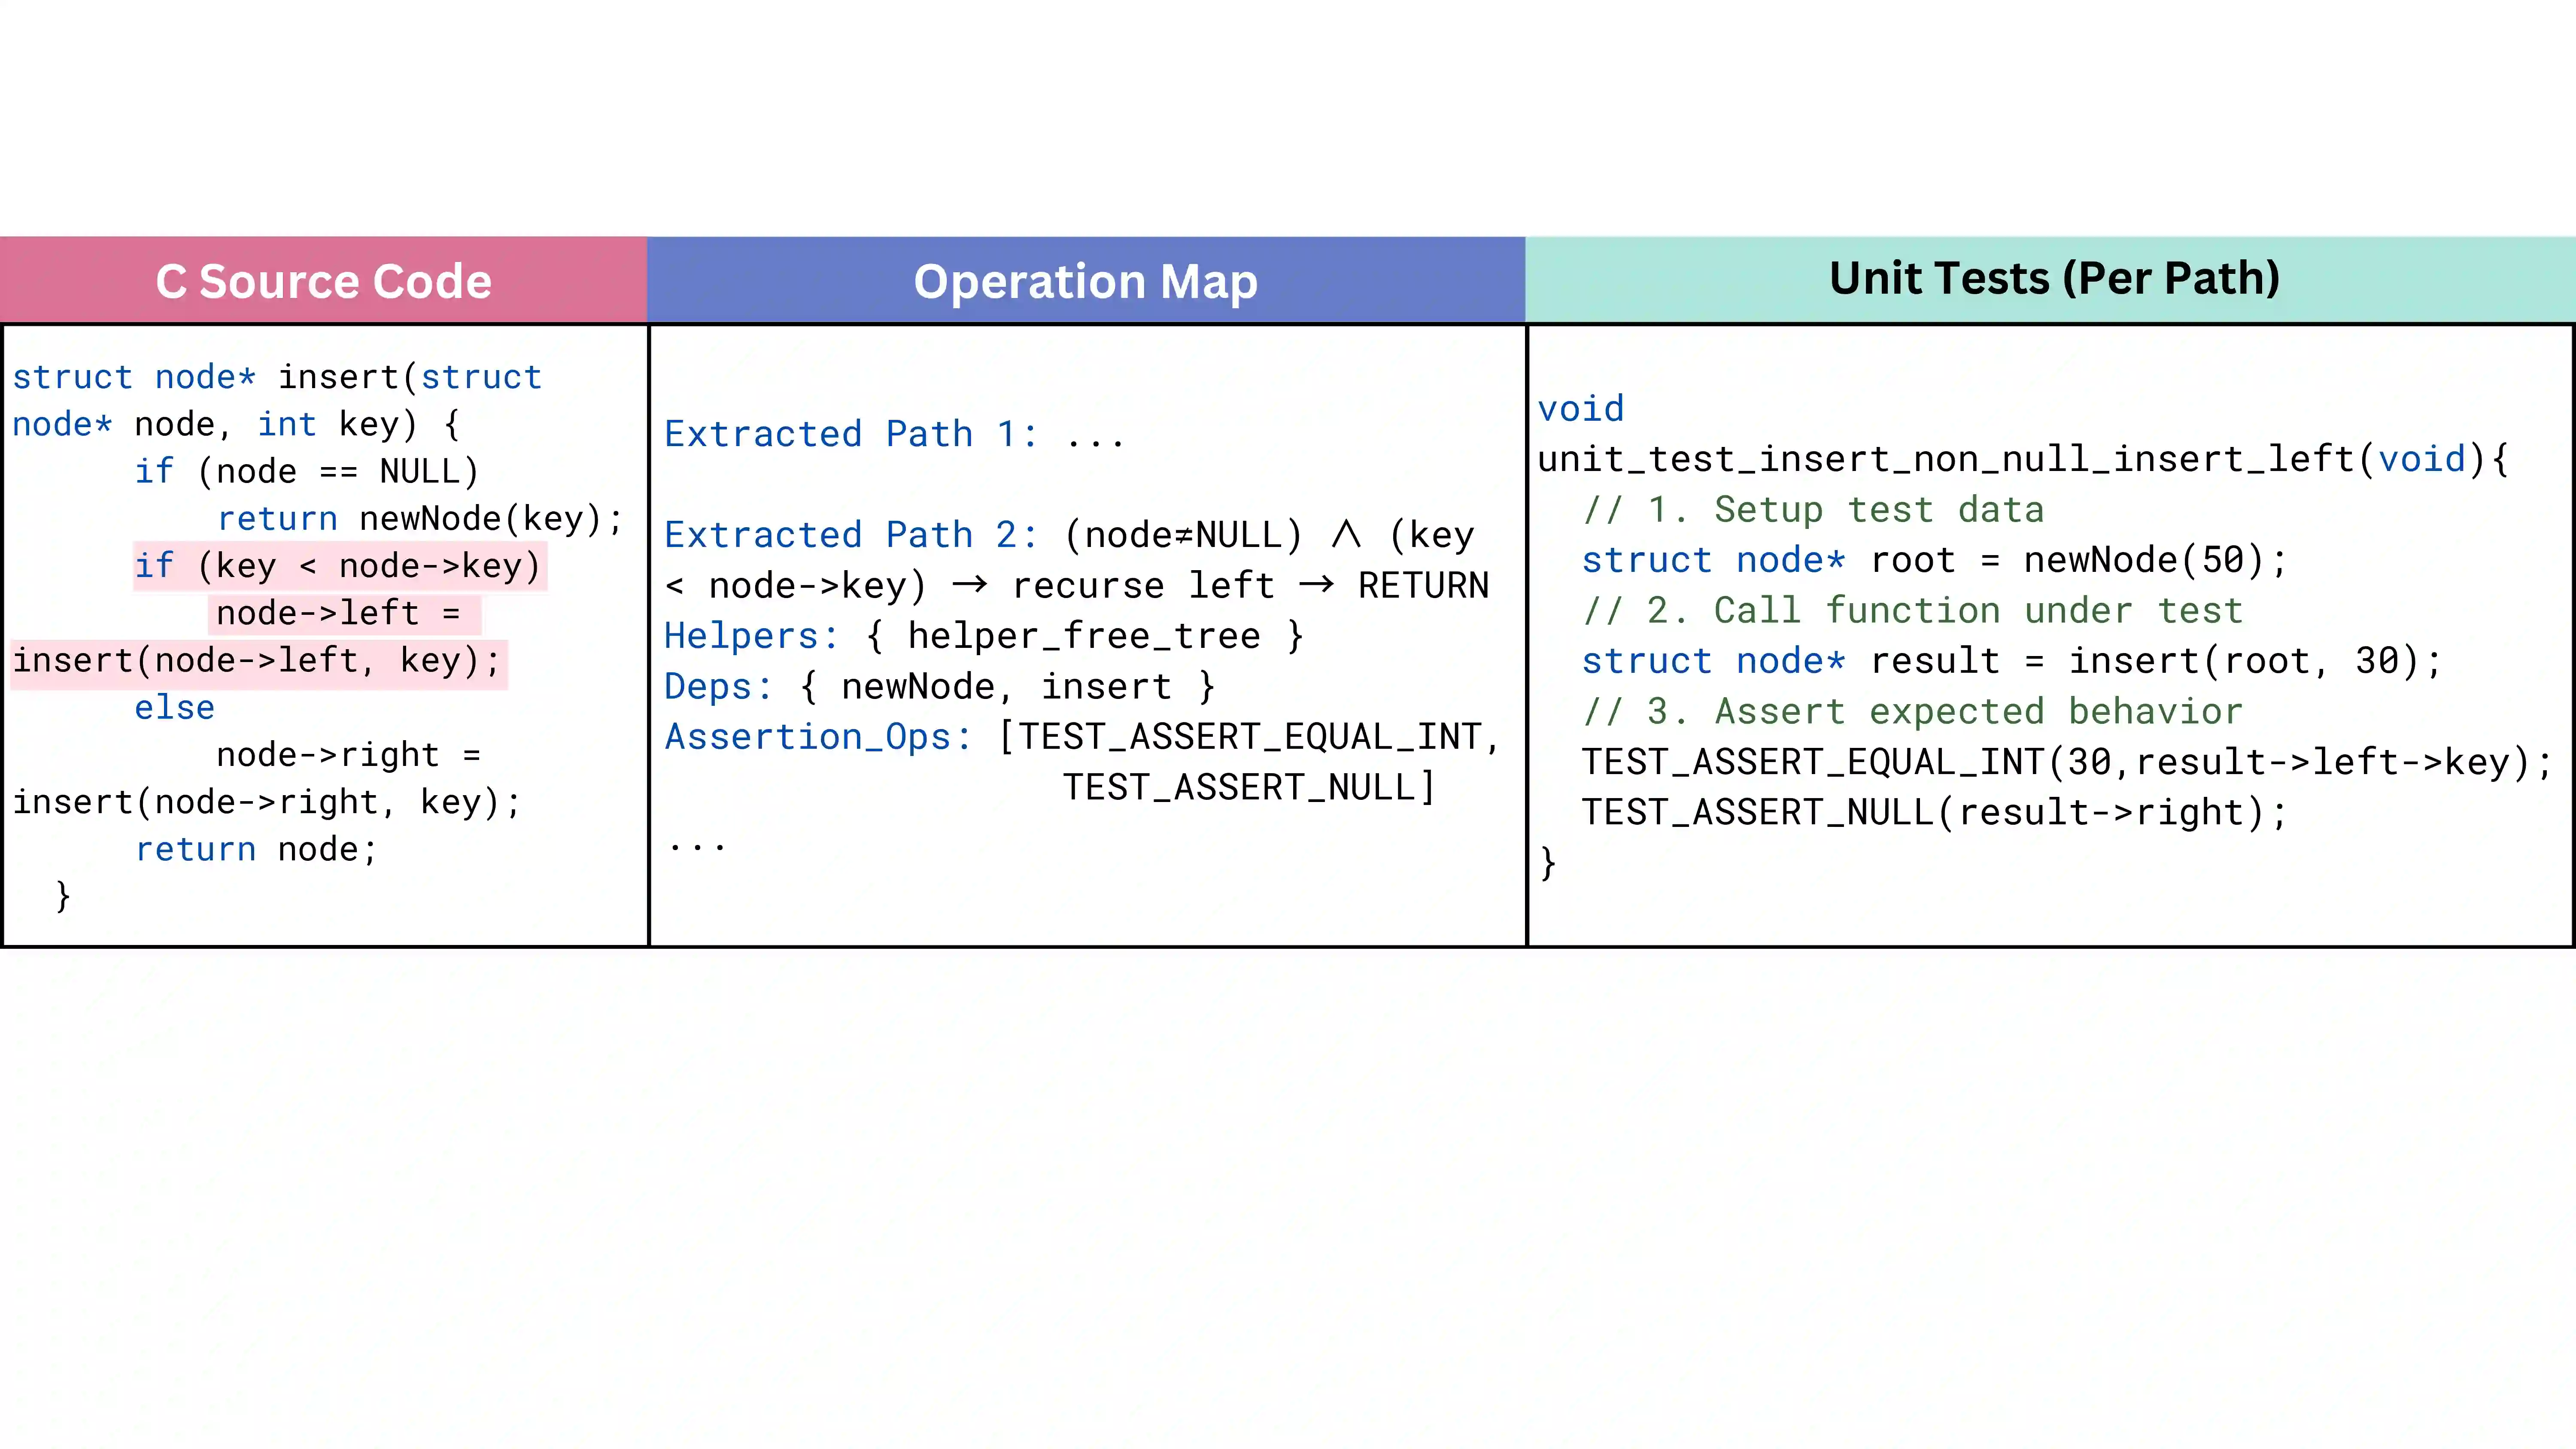Click '// 2. Call function under test' comment
The width and height of the screenshot is (2576, 1449).
tap(1913, 611)
